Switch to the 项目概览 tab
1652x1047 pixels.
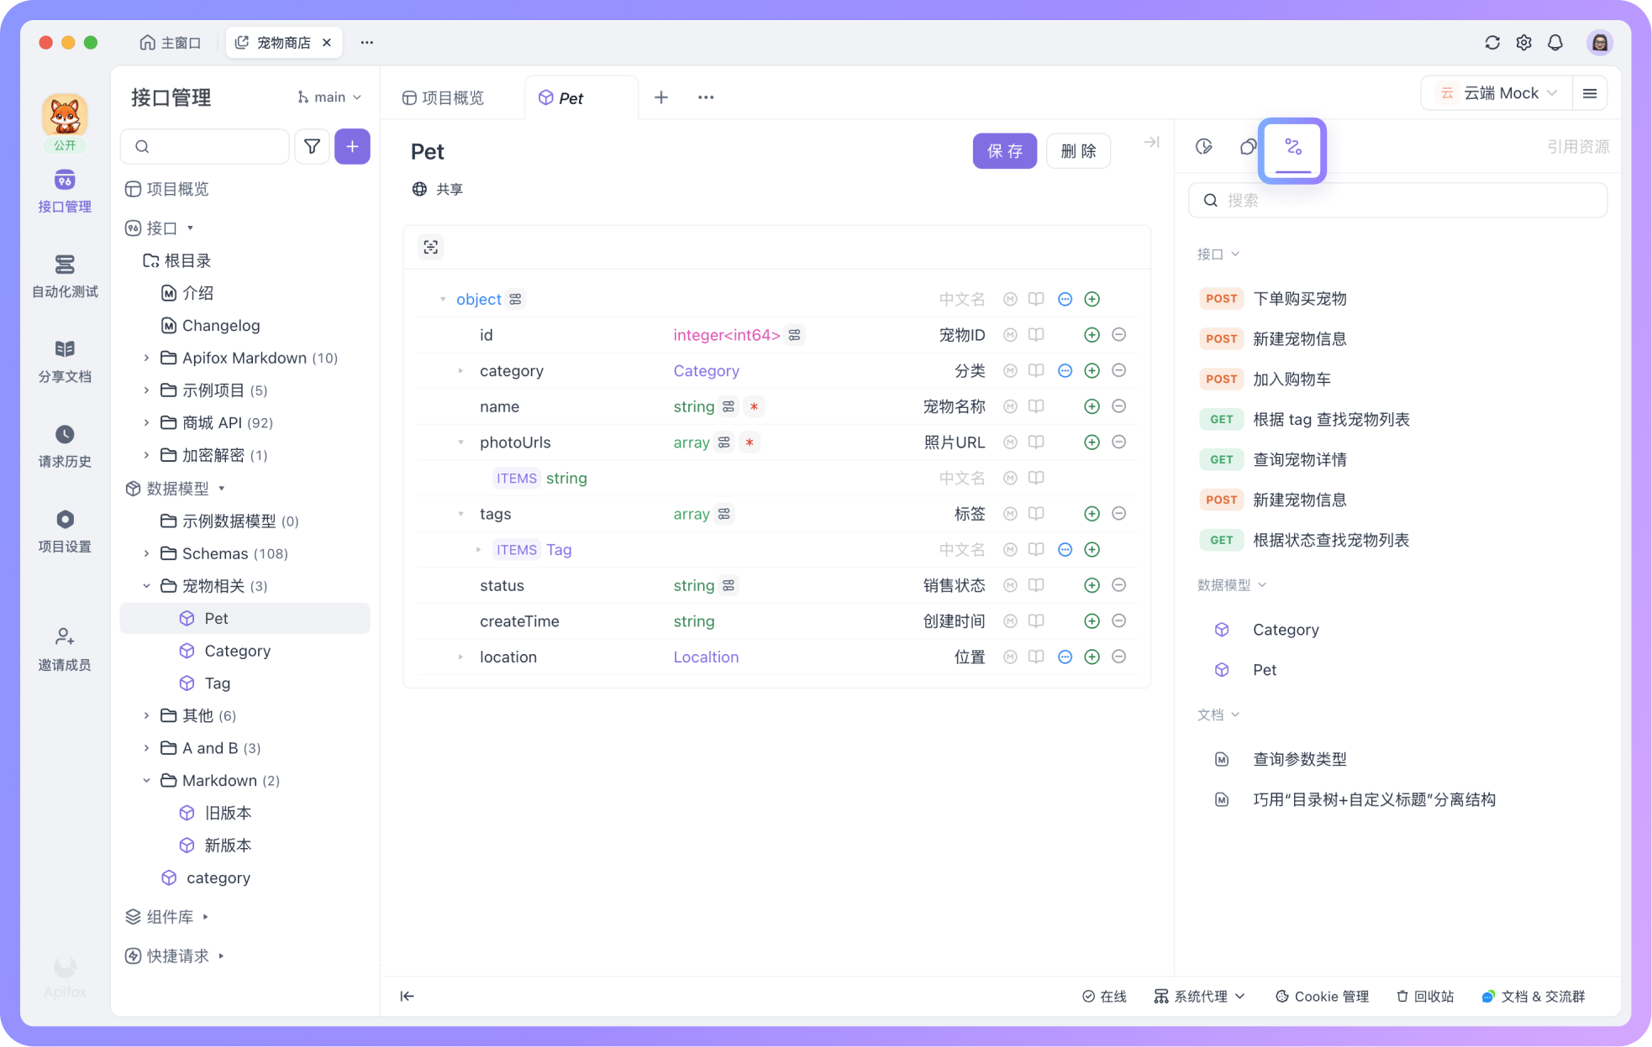[x=444, y=98]
